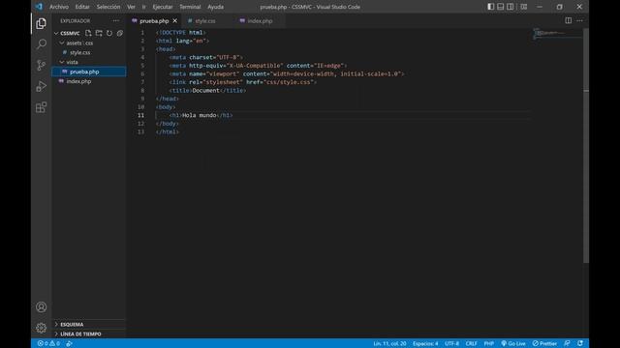Change indentation via Espacios: 4
This screenshot has width=620, height=348.
pos(425,343)
